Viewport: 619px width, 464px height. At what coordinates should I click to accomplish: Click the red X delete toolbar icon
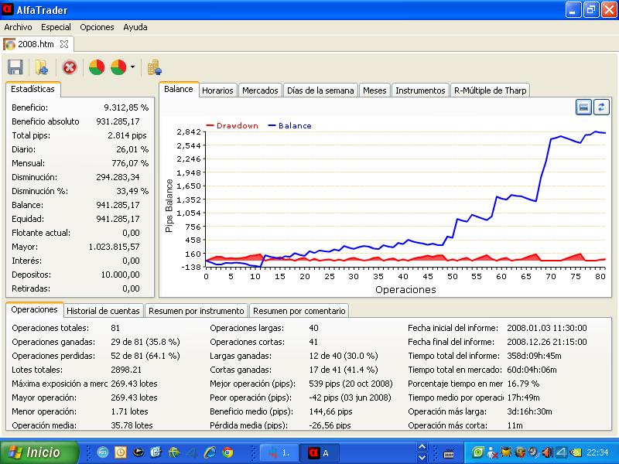pos(70,67)
